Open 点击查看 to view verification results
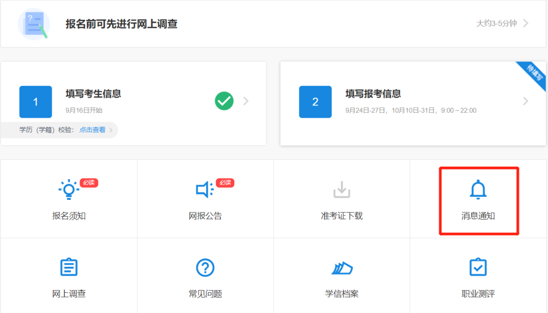 click(91, 130)
